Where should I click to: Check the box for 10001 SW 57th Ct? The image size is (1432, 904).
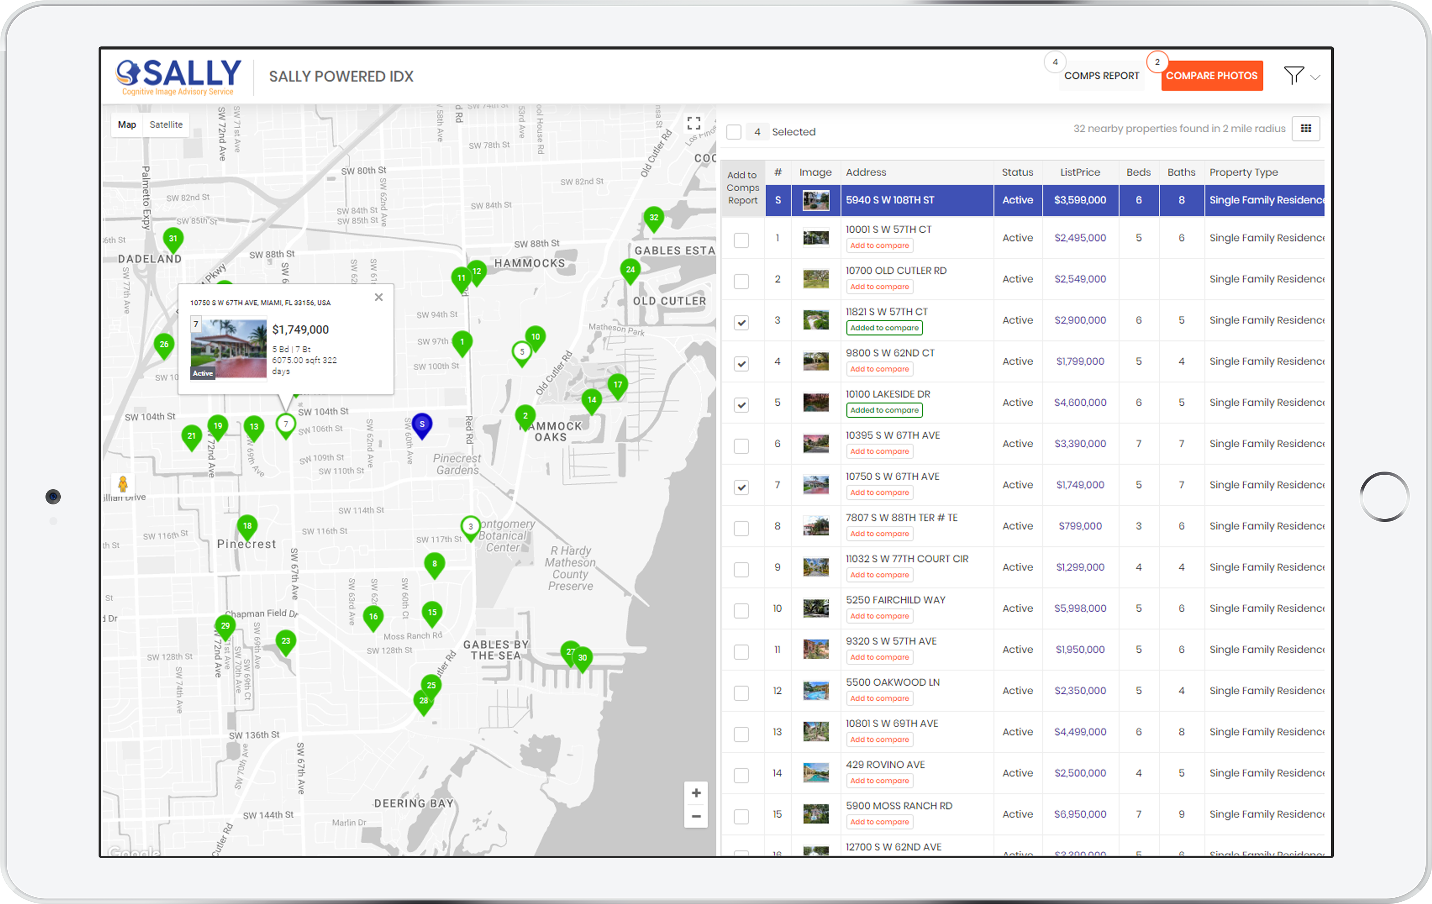(x=741, y=240)
